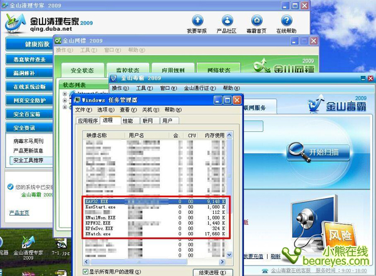Click the magnifier icon on 开始扫描
This screenshot has height=276, width=376.
click(298, 152)
